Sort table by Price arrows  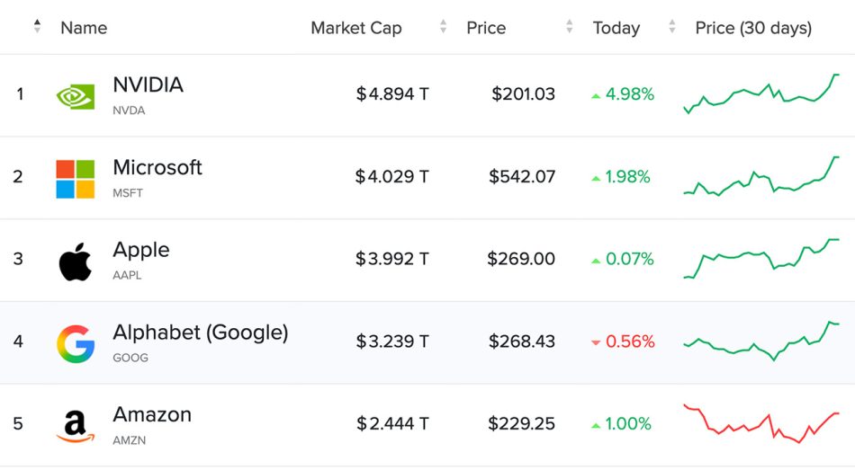[569, 27]
